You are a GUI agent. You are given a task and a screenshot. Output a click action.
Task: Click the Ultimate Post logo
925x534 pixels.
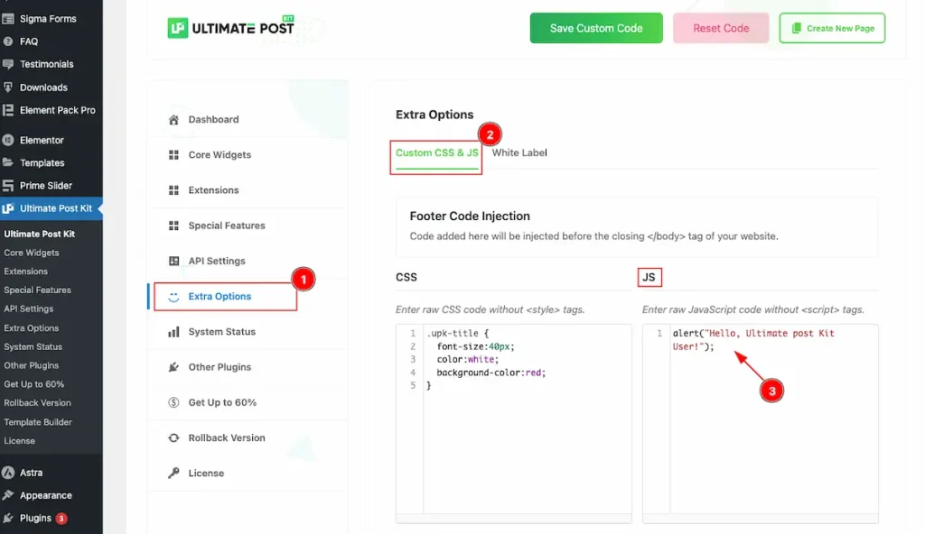231,28
